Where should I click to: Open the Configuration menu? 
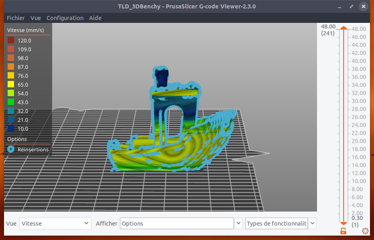(65, 18)
